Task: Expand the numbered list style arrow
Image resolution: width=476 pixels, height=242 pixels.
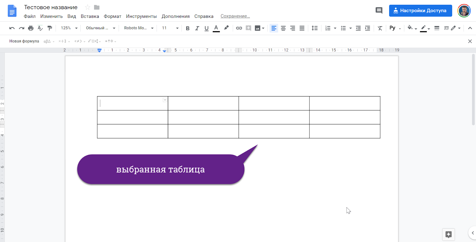Action: point(335,28)
